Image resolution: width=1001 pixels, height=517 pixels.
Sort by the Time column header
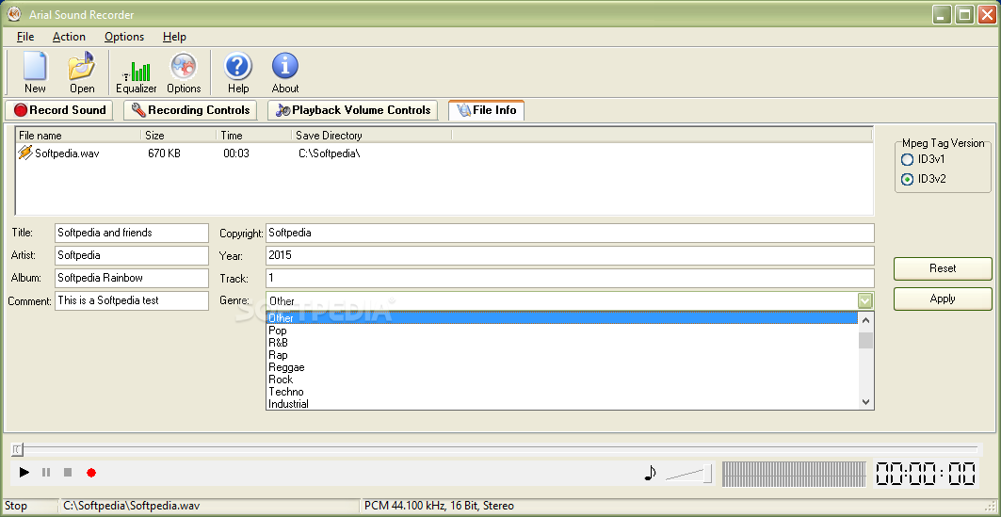(x=254, y=136)
